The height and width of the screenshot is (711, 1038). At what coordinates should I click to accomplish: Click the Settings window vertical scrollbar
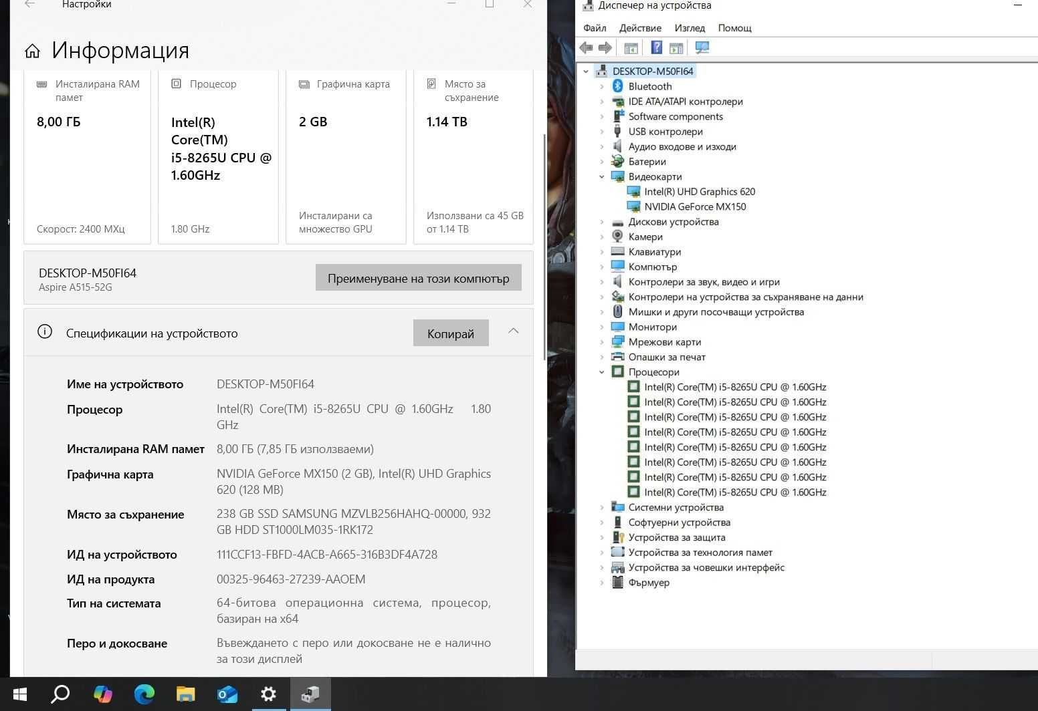click(544, 247)
